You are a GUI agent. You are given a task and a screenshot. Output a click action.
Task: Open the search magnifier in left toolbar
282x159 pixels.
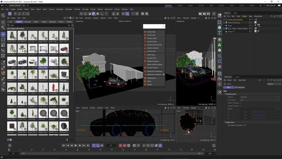[3, 15]
